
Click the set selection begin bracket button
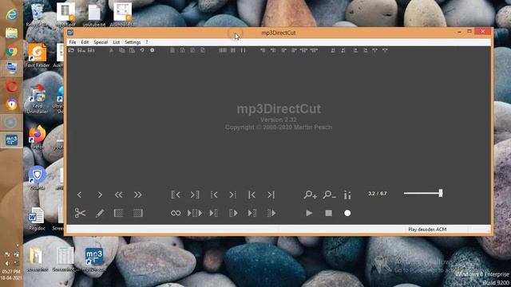coord(176,195)
